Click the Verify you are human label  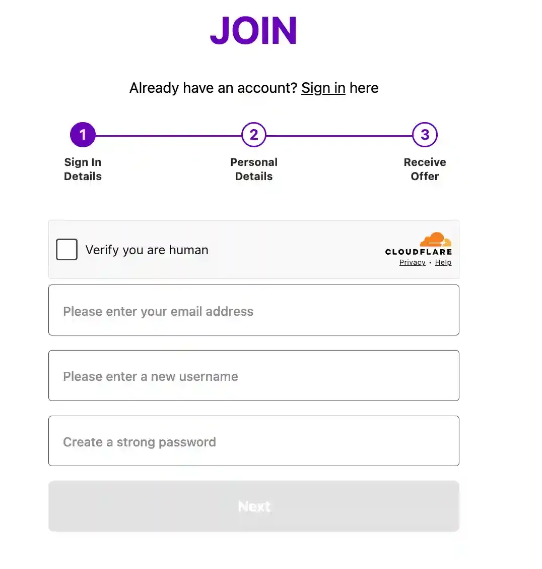point(147,250)
